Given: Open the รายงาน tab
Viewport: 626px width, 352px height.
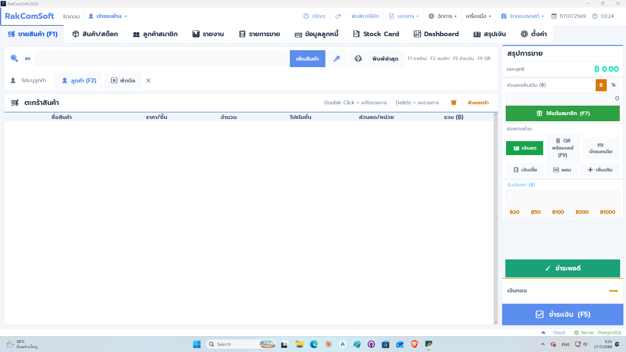Looking at the screenshot, I should coord(208,34).
